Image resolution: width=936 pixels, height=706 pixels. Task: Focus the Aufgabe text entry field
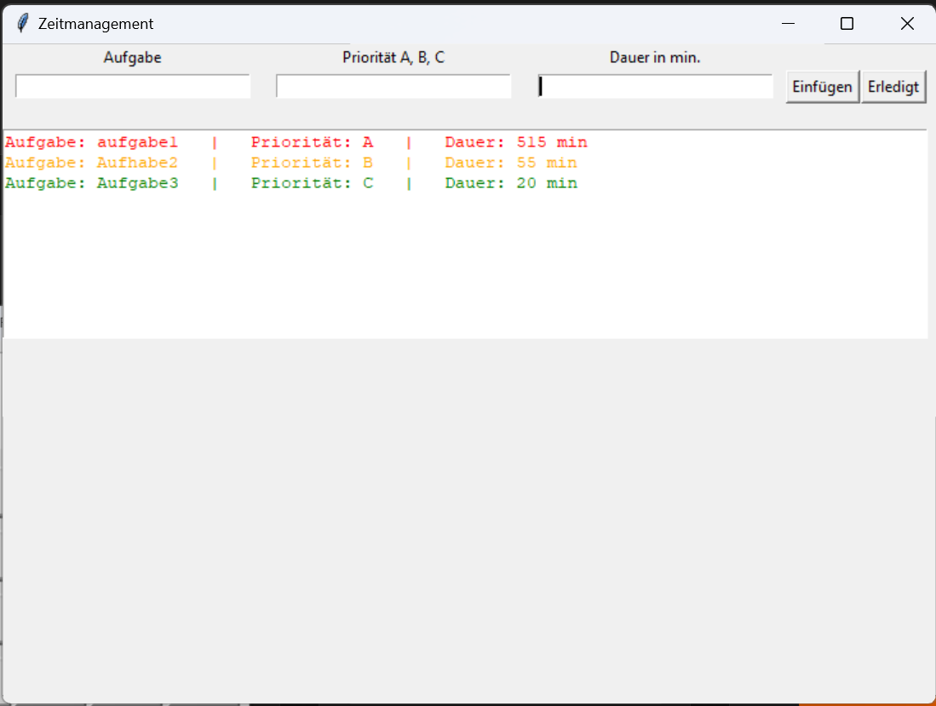click(x=133, y=86)
